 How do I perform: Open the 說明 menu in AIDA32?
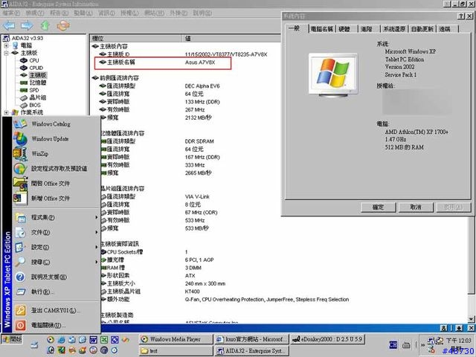click(202, 13)
